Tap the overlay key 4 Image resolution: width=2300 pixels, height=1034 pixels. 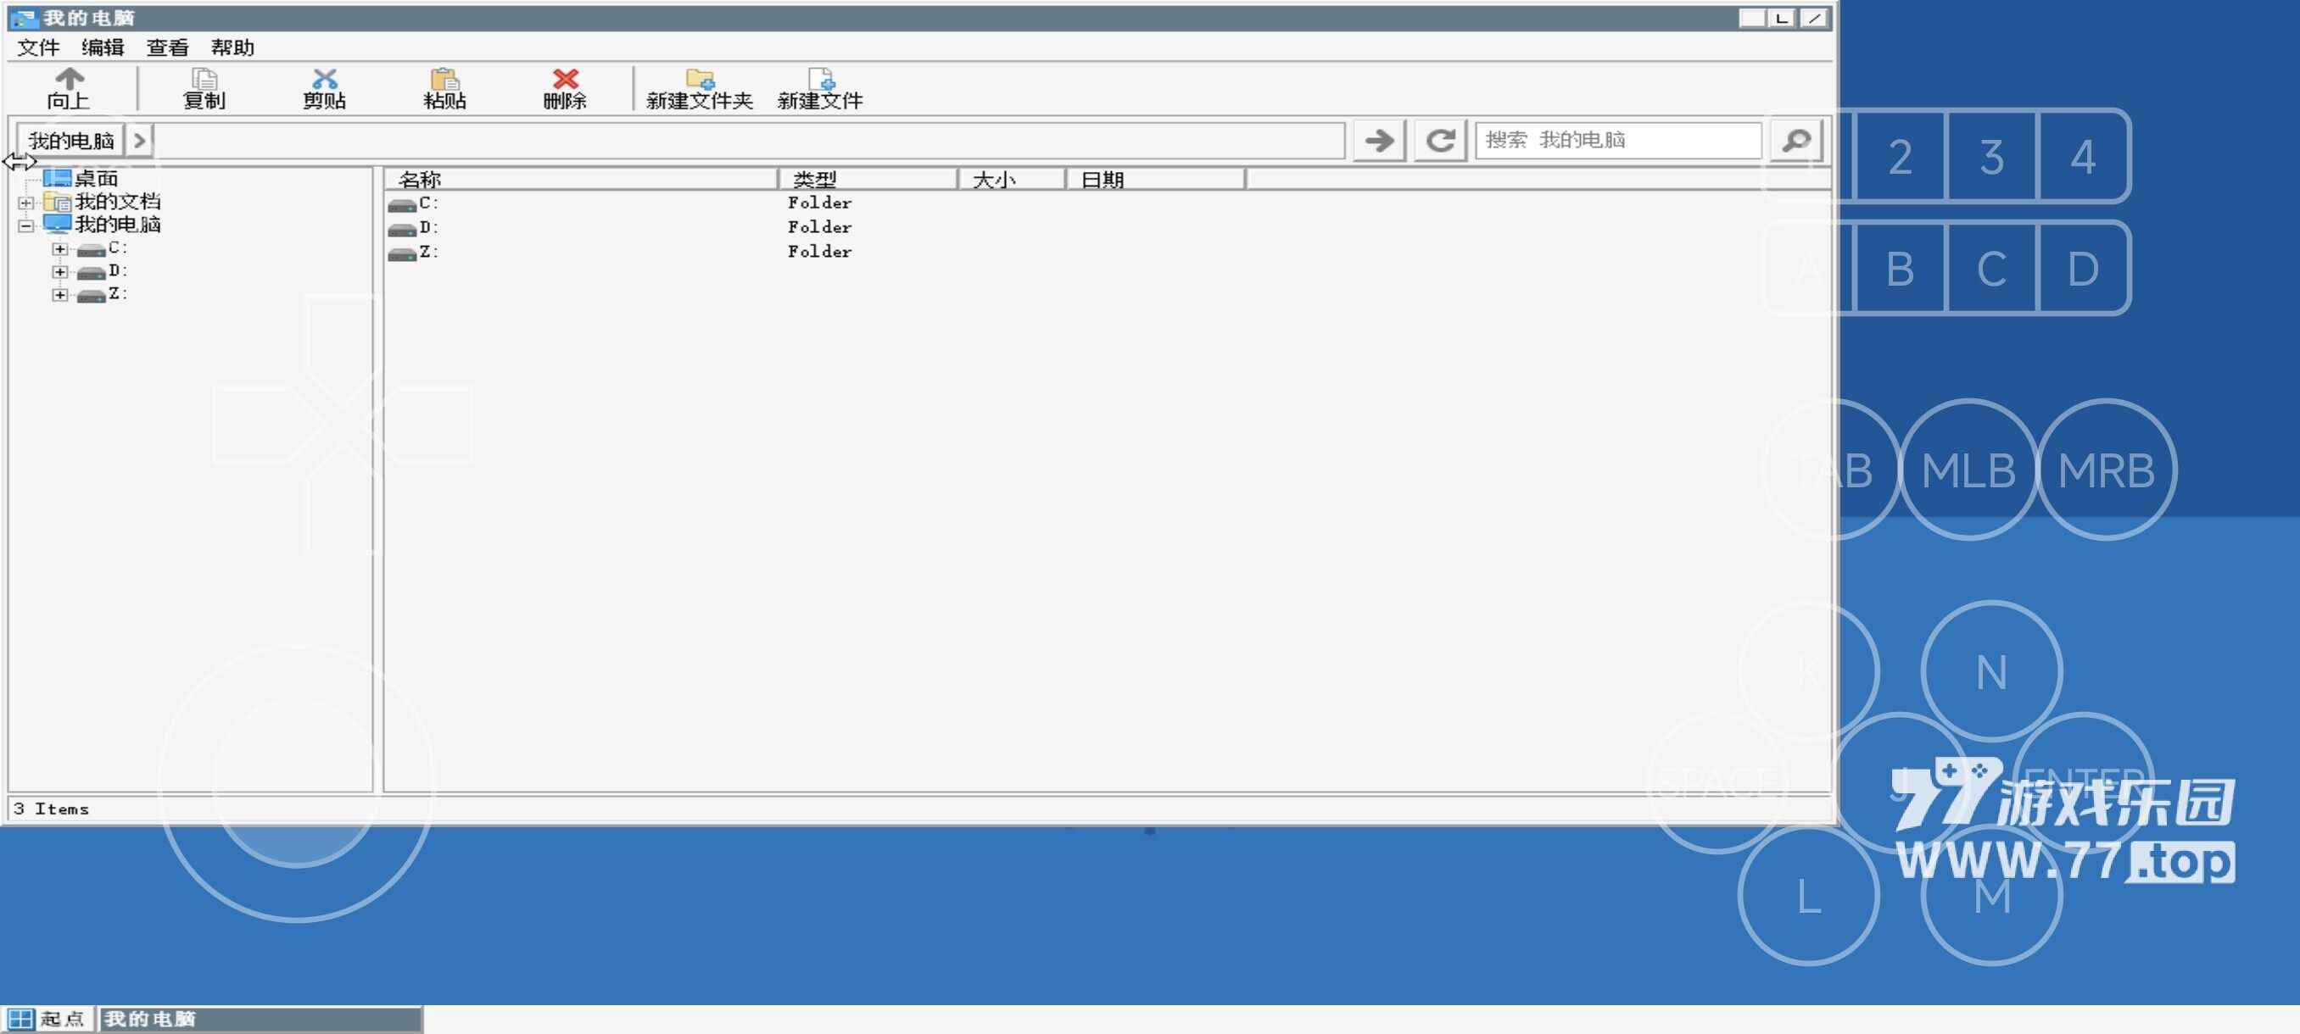[2084, 157]
